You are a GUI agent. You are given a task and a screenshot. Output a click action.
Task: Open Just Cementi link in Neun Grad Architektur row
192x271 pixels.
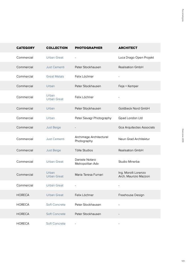55,139
